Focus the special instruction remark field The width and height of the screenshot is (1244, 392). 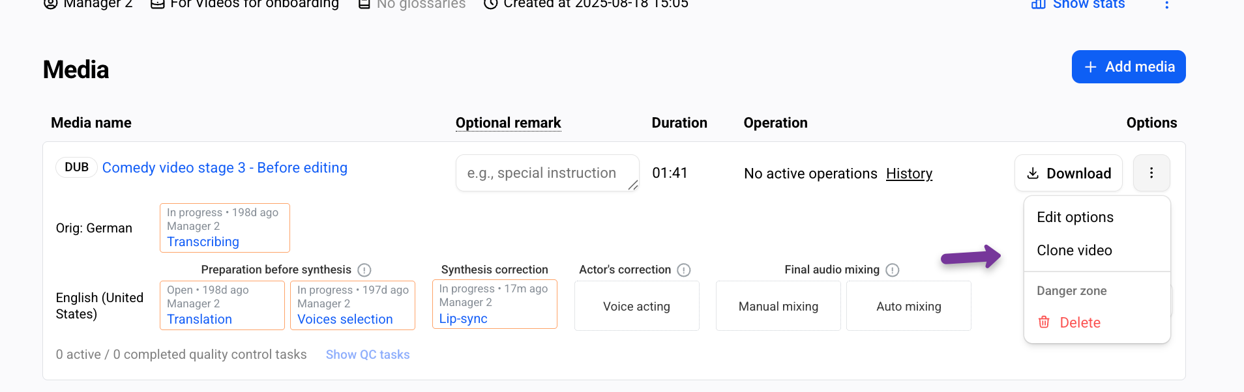[x=548, y=173]
